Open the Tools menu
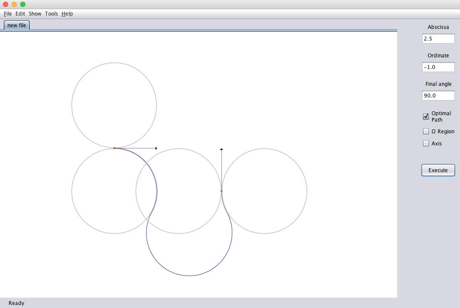The height and width of the screenshot is (308, 460). point(51,14)
